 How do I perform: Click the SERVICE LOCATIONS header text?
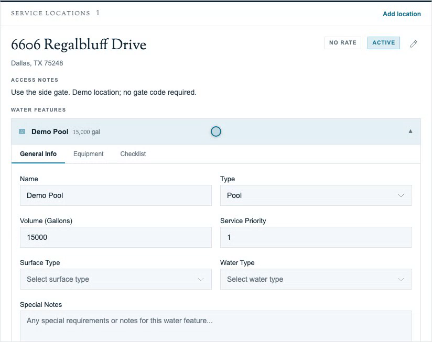tap(50, 13)
